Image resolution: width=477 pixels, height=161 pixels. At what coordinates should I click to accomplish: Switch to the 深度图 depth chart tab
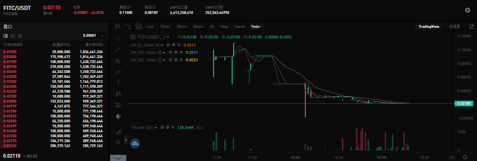(454, 27)
